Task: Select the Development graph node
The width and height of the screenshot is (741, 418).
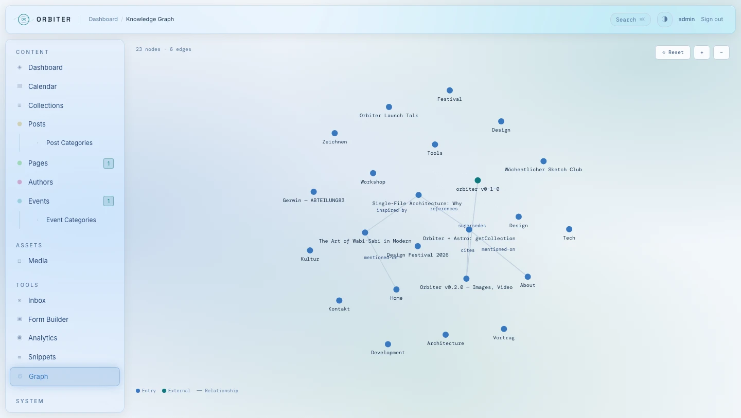Action: point(388,344)
